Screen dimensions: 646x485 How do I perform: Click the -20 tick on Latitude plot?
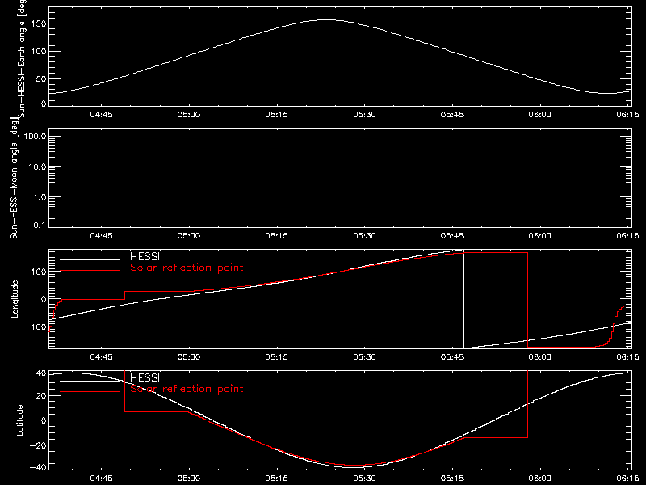pyautogui.click(x=38, y=445)
